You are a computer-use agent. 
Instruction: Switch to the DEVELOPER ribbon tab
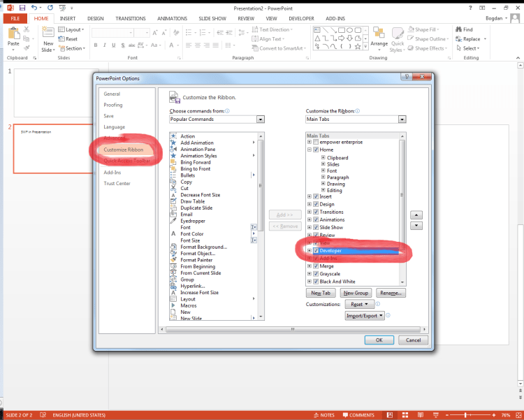pyautogui.click(x=301, y=18)
